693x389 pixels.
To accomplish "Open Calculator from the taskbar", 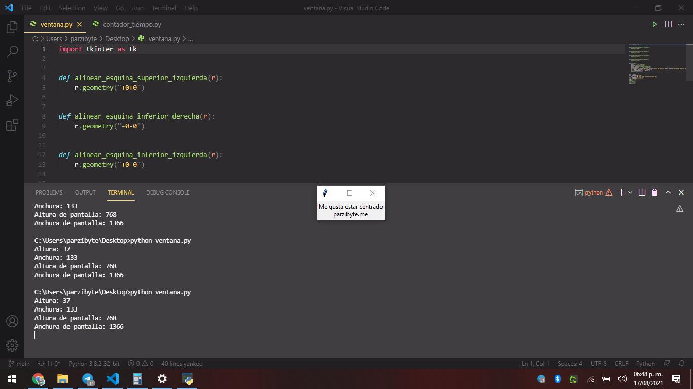I will pyautogui.click(x=137, y=378).
